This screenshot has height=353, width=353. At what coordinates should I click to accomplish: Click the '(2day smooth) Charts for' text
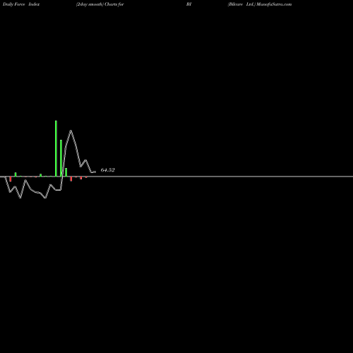[100, 4]
